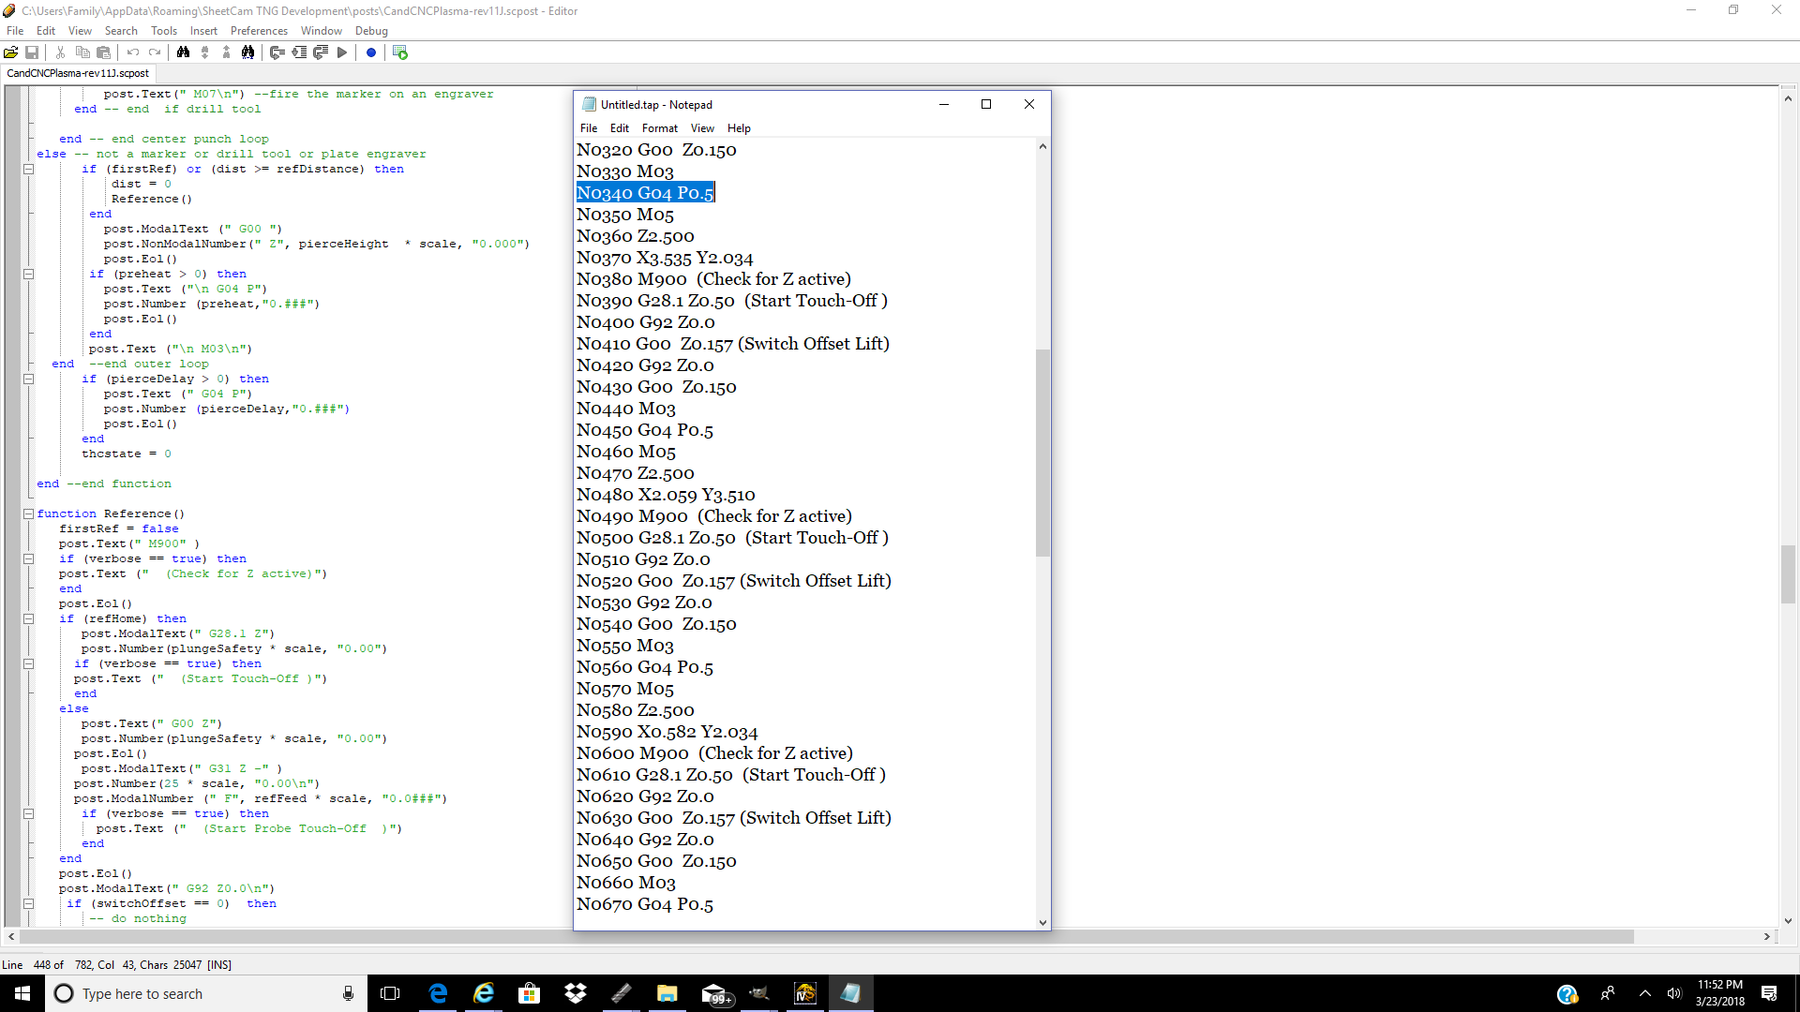Open the Insert menu
The image size is (1800, 1012).
[x=203, y=31]
